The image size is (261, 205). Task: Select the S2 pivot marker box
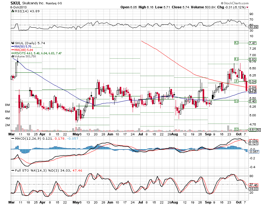coord(236,129)
